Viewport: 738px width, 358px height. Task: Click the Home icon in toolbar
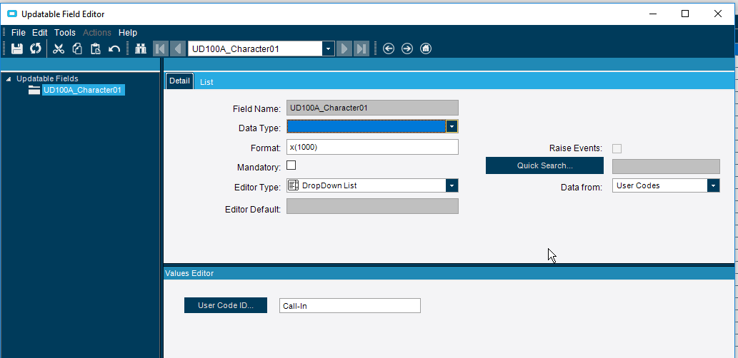426,48
